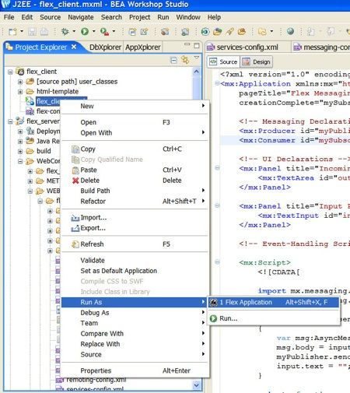Select Paste in the context menu

coord(135,170)
